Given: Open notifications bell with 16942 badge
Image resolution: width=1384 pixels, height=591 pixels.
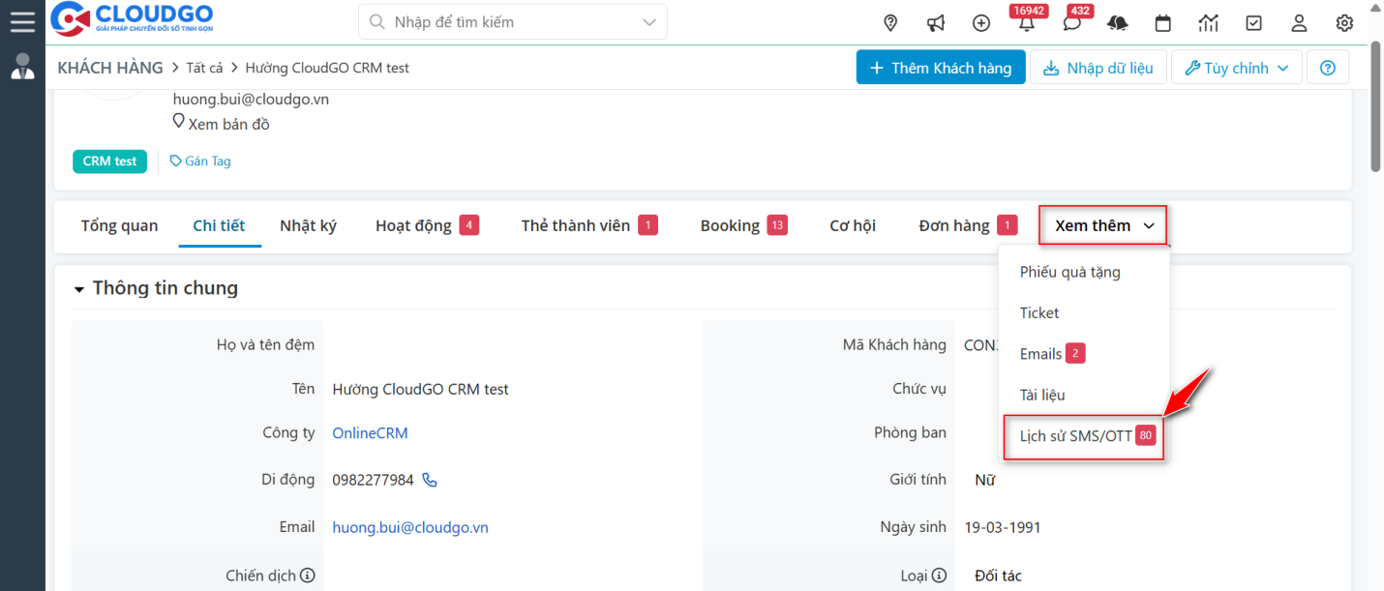Looking at the screenshot, I should pyautogui.click(x=1026, y=23).
